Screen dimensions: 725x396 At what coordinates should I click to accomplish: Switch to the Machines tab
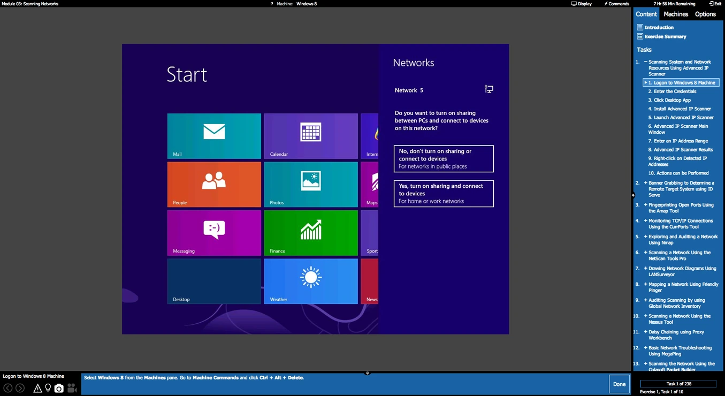point(676,14)
